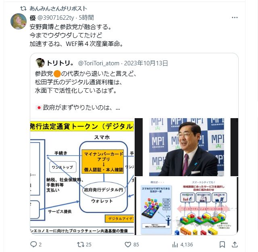Open the @39071622ty handle

click(56, 18)
